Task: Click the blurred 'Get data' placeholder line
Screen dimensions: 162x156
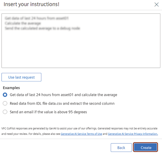Action: point(37,18)
